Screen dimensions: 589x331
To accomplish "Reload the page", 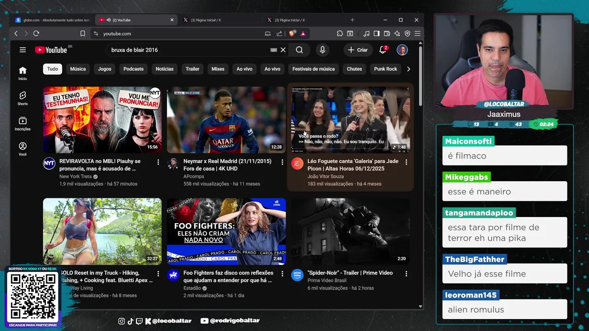I will [x=36, y=34].
